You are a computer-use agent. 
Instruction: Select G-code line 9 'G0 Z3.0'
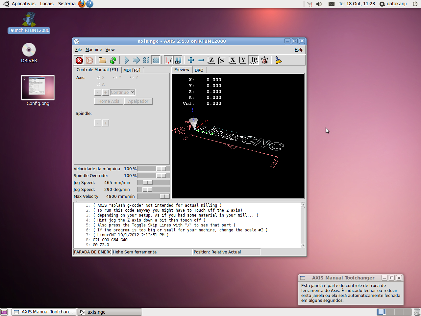coord(101,245)
